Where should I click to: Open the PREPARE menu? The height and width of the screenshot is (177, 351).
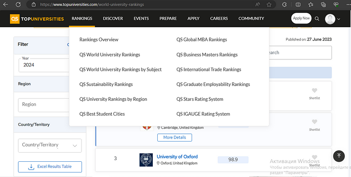168,19
